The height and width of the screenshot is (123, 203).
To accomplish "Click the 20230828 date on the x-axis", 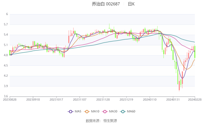I will pyautogui.click(x=10, y=100).
